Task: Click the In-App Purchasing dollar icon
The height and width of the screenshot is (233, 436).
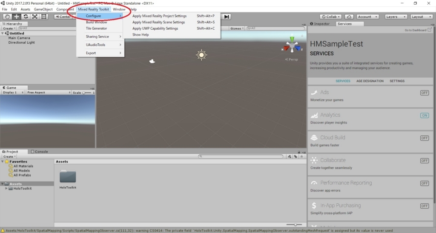Action: pyautogui.click(x=314, y=205)
